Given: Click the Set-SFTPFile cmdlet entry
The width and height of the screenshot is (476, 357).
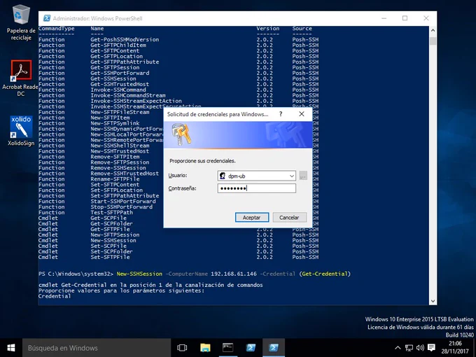Looking at the screenshot, I should [x=110, y=257].
